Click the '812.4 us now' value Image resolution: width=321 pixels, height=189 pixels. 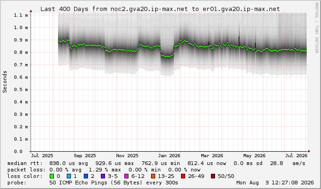[207, 163]
